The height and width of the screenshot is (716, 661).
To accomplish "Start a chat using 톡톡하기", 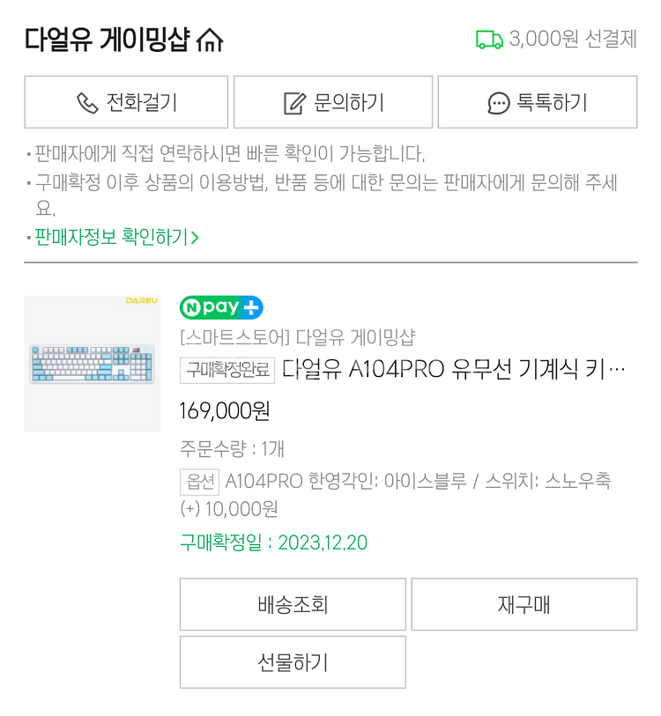I will click(x=538, y=102).
